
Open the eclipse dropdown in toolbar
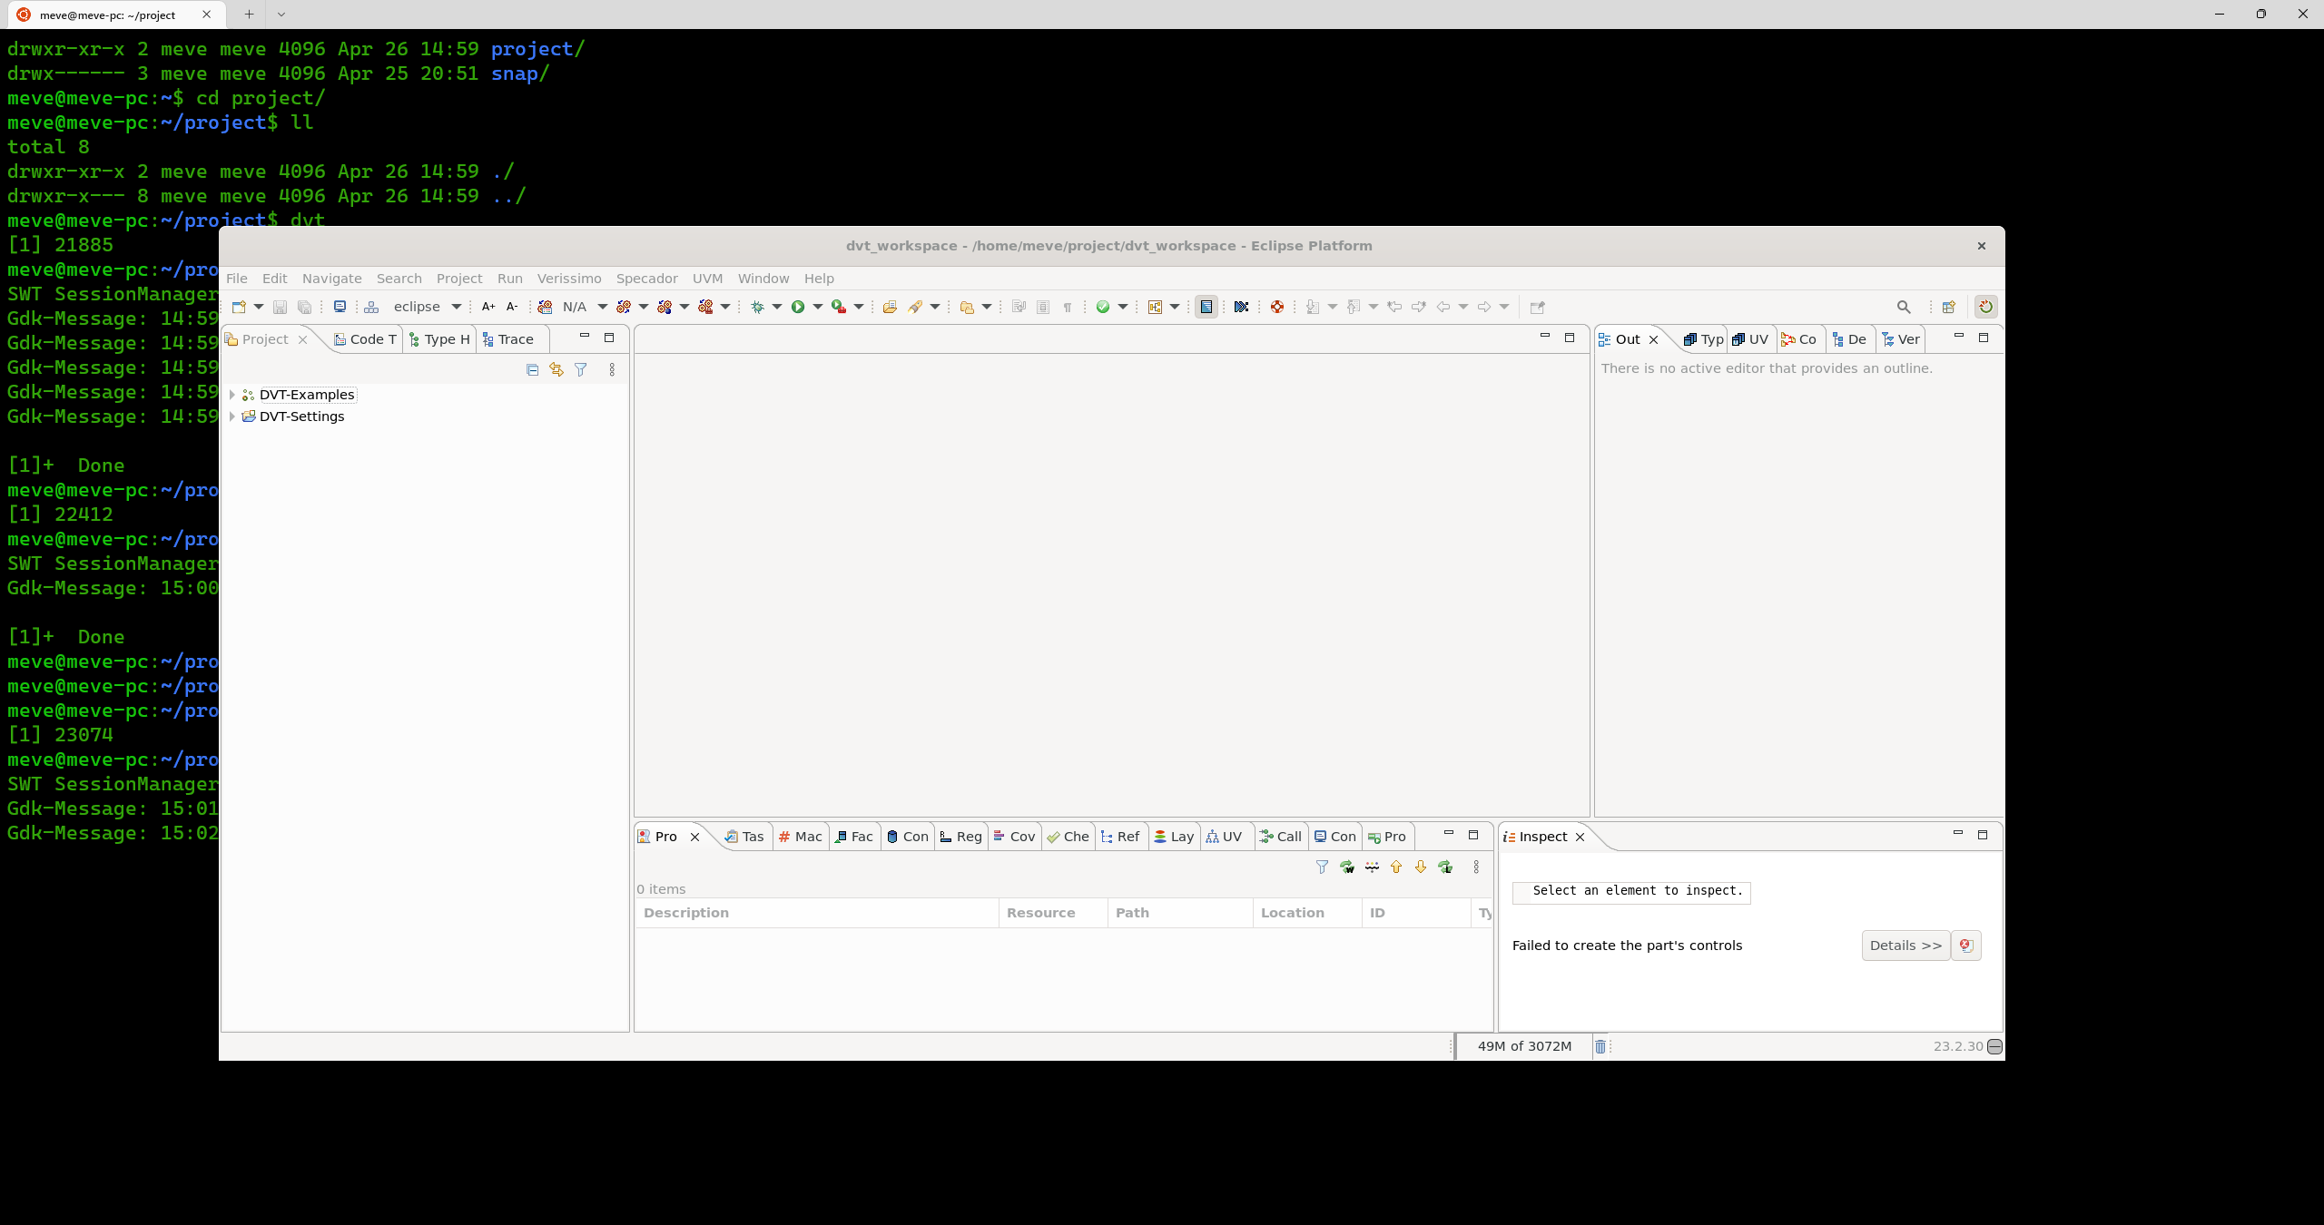pos(456,307)
